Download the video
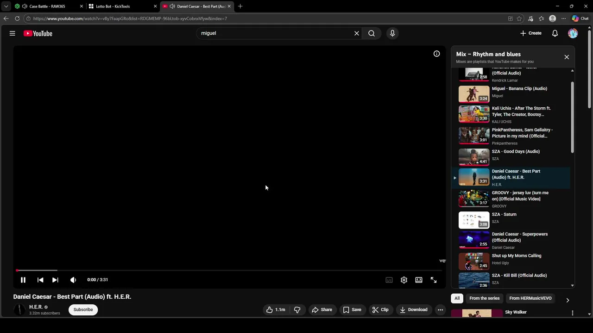The width and height of the screenshot is (593, 333). [x=414, y=310]
